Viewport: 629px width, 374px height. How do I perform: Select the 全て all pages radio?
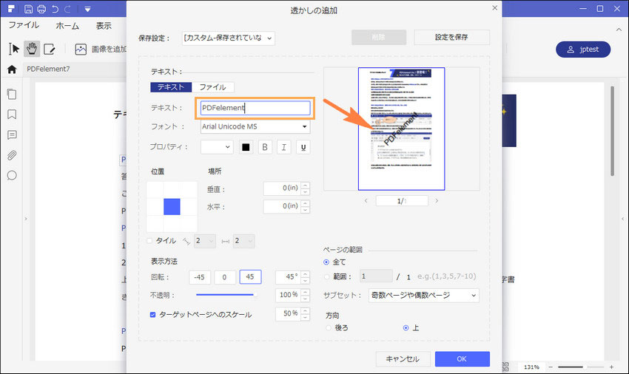pyautogui.click(x=326, y=262)
